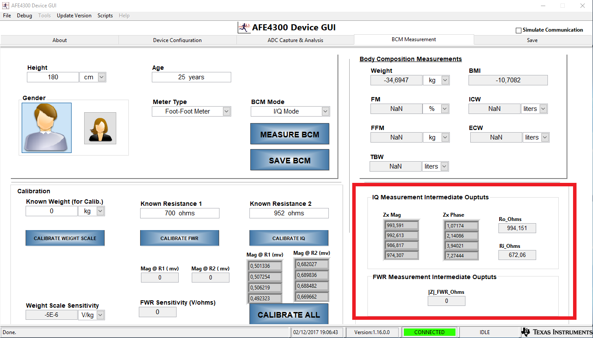Select the BCM Measurement tab
The height and width of the screenshot is (338, 593).
[x=414, y=39]
